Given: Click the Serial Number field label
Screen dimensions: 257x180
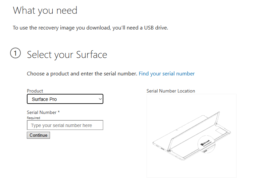Looking at the screenshot, I should point(42,112).
